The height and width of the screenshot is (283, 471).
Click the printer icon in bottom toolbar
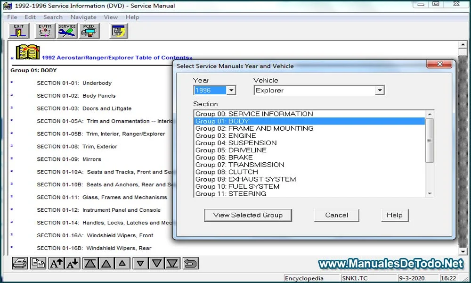tap(20, 264)
